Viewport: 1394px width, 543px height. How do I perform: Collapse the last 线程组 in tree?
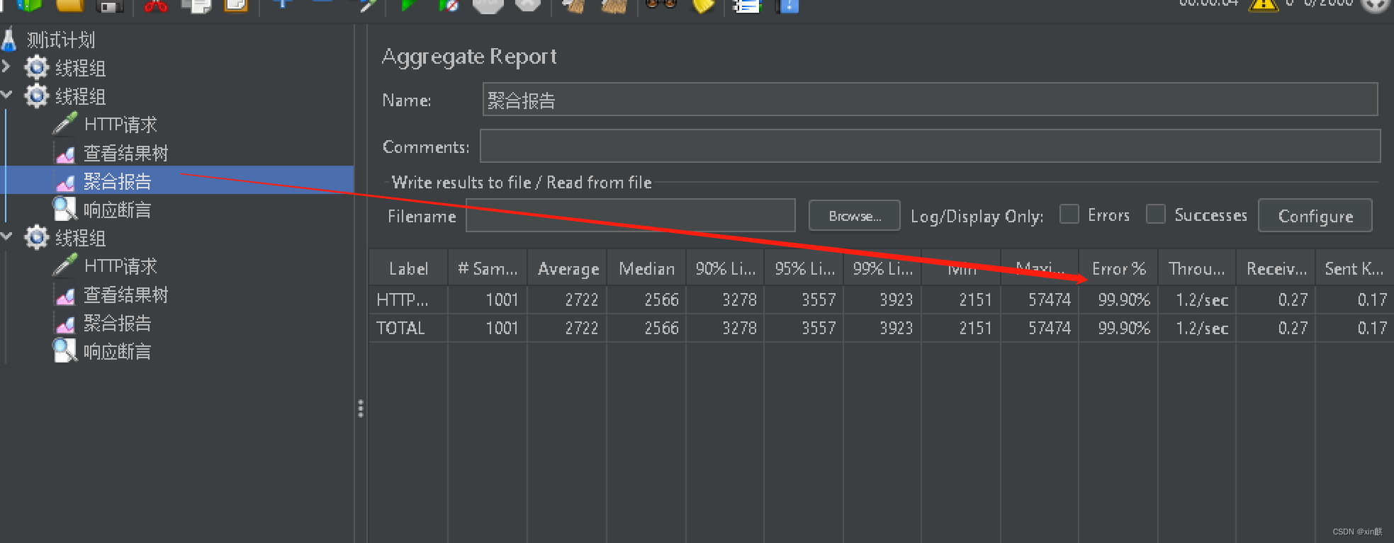coord(6,236)
